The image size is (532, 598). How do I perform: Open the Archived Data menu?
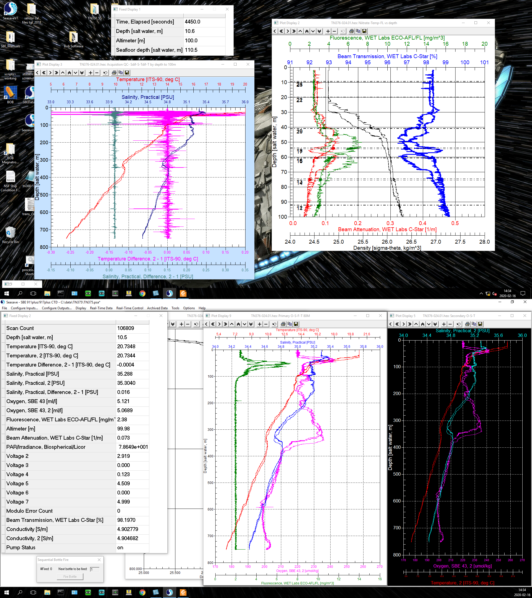click(x=157, y=308)
